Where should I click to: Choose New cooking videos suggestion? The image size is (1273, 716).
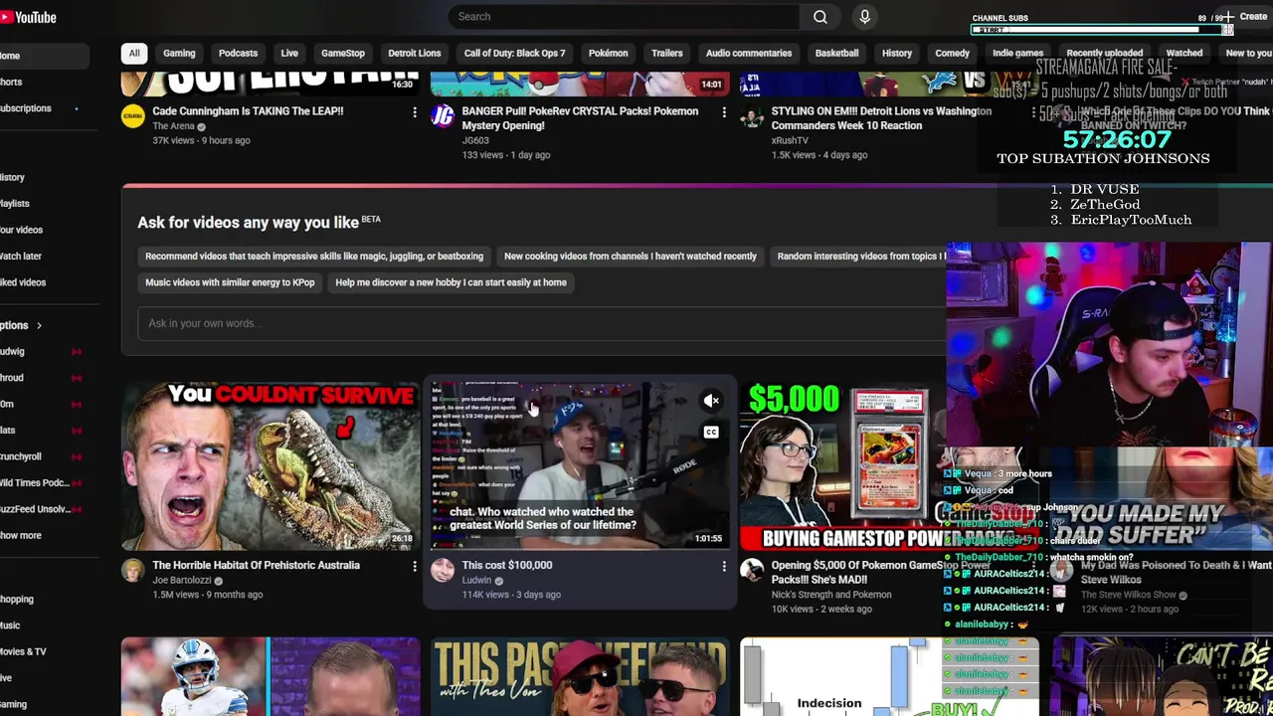click(631, 257)
